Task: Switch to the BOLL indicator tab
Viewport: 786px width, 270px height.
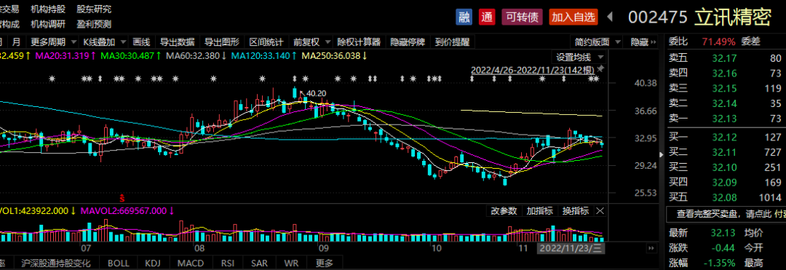Action: click(x=119, y=263)
